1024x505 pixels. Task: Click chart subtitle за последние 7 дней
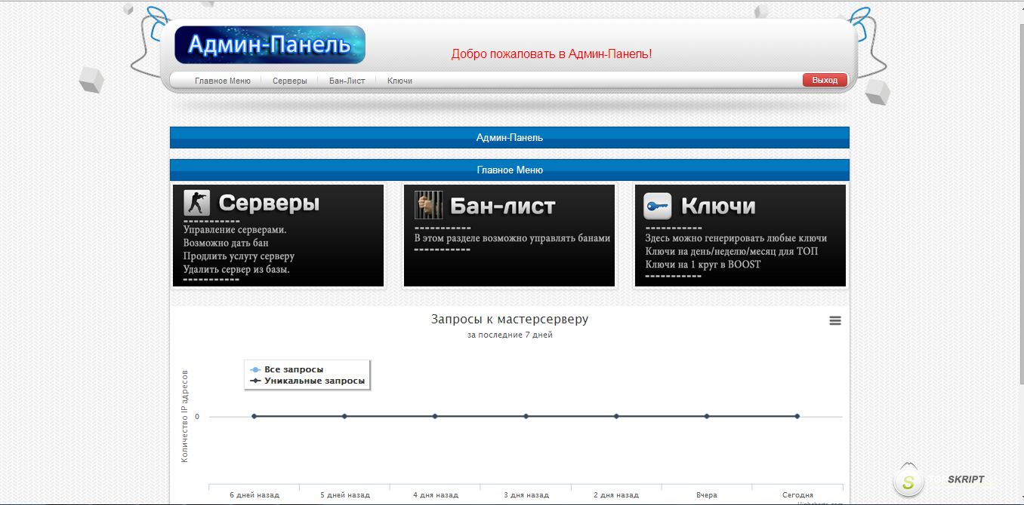pyautogui.click(x=510, y=335)
